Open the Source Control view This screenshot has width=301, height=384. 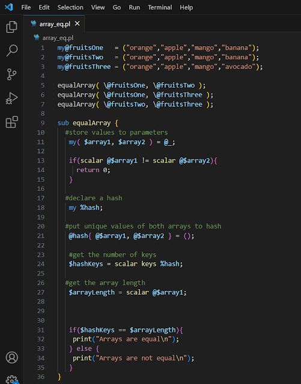pyautogui.click(x=11, y=74)
